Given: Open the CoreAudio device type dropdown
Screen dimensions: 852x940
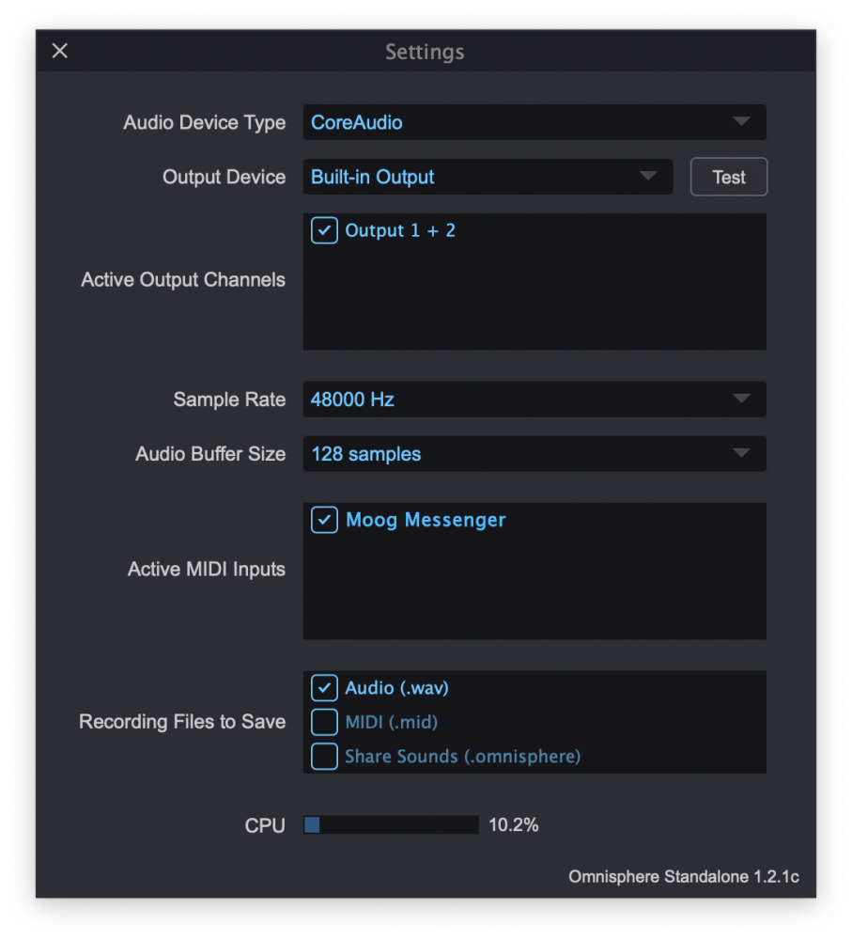Looking at the screenshot, I should click(x=517, y=122).
